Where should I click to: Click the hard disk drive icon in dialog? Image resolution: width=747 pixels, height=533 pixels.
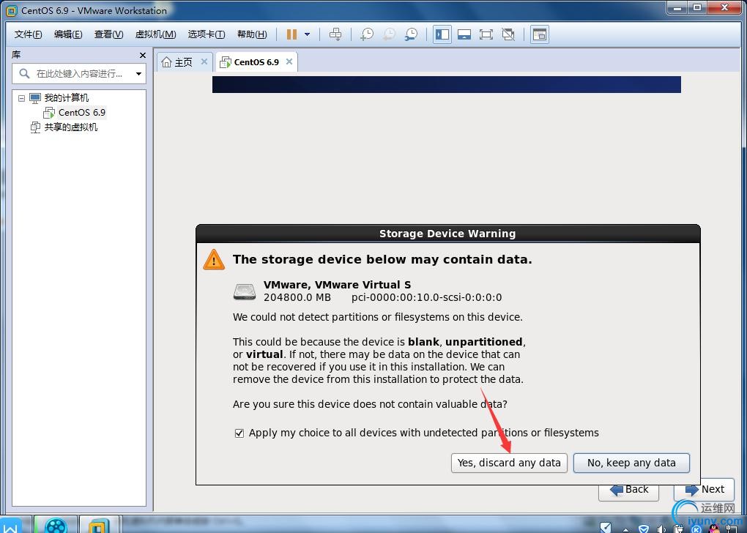245,291
